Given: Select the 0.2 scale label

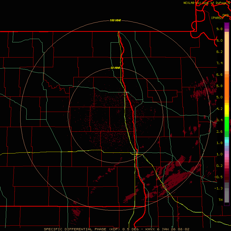Looking at the screenshot, I should (x=219, y=166).
